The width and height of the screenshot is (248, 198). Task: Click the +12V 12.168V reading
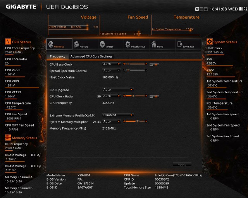click(212, 74)
